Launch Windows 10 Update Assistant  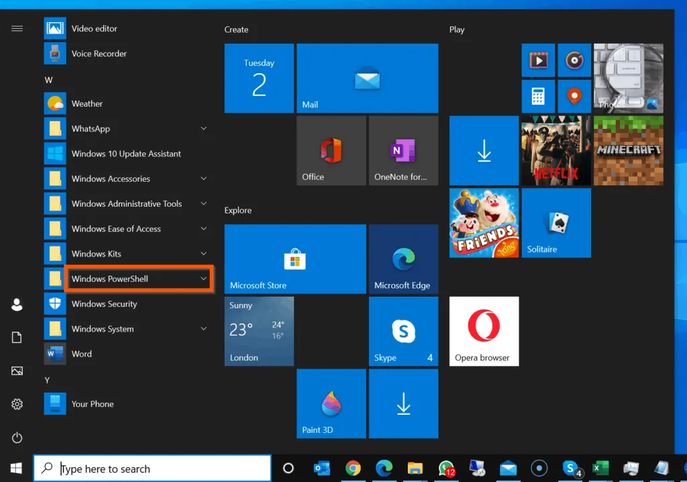127,154
